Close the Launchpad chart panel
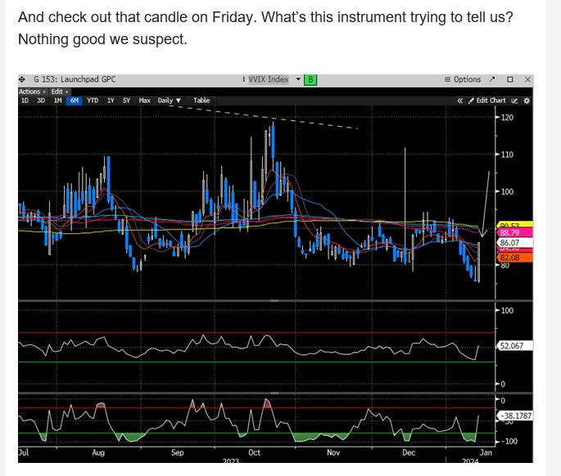The width and height of the screenshot is (561, 476). click(527, 79)
